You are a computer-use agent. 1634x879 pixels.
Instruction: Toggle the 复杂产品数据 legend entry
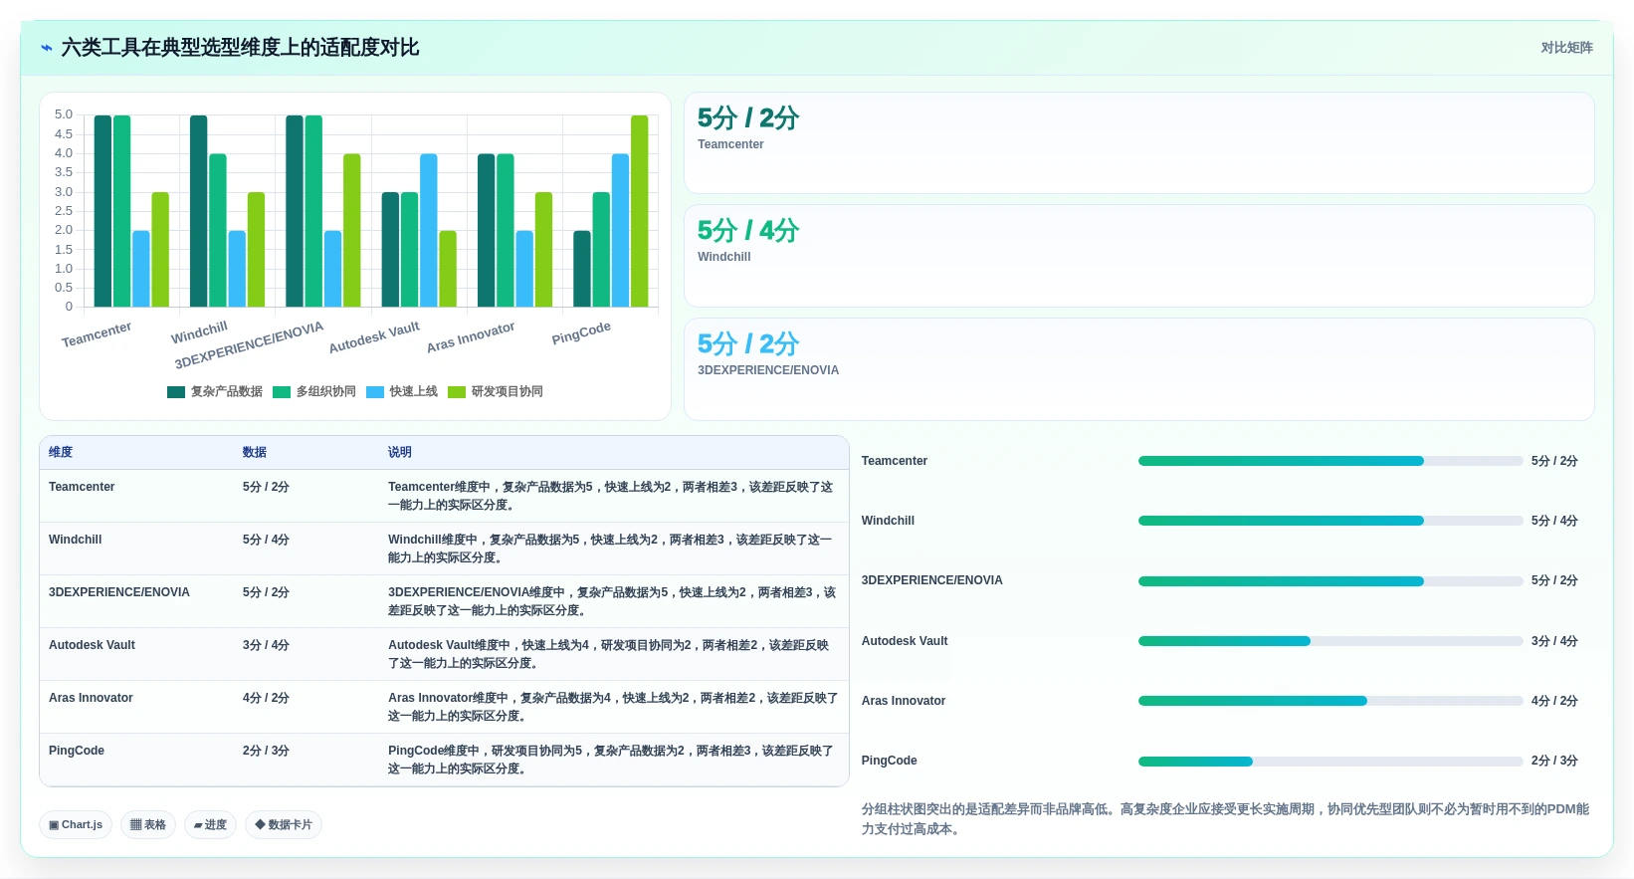pyautogui.click(x=215, y=392)
